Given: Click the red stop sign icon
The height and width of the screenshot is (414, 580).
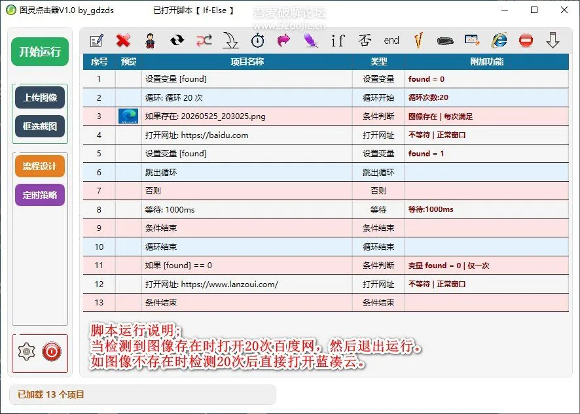Looking at the screenshot, I should tap(526, 41).
